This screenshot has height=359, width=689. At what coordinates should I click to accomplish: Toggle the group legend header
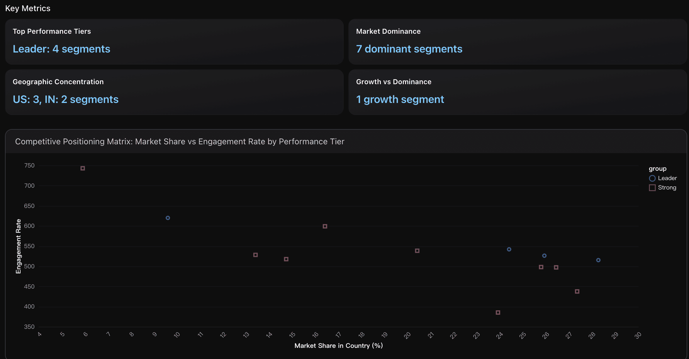tap(657, 168)
